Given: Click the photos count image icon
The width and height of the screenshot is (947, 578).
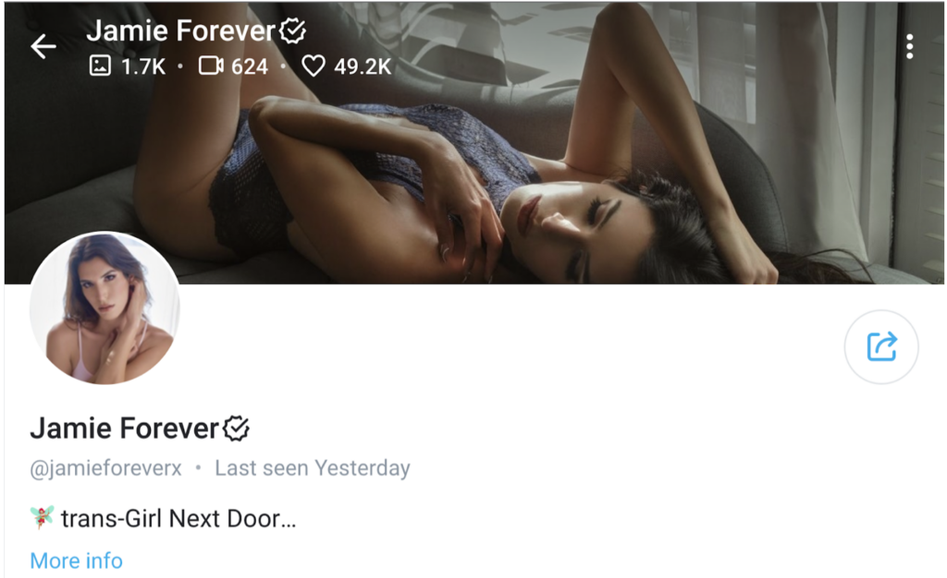Looking at the screenshot, I should coord(100,65).
